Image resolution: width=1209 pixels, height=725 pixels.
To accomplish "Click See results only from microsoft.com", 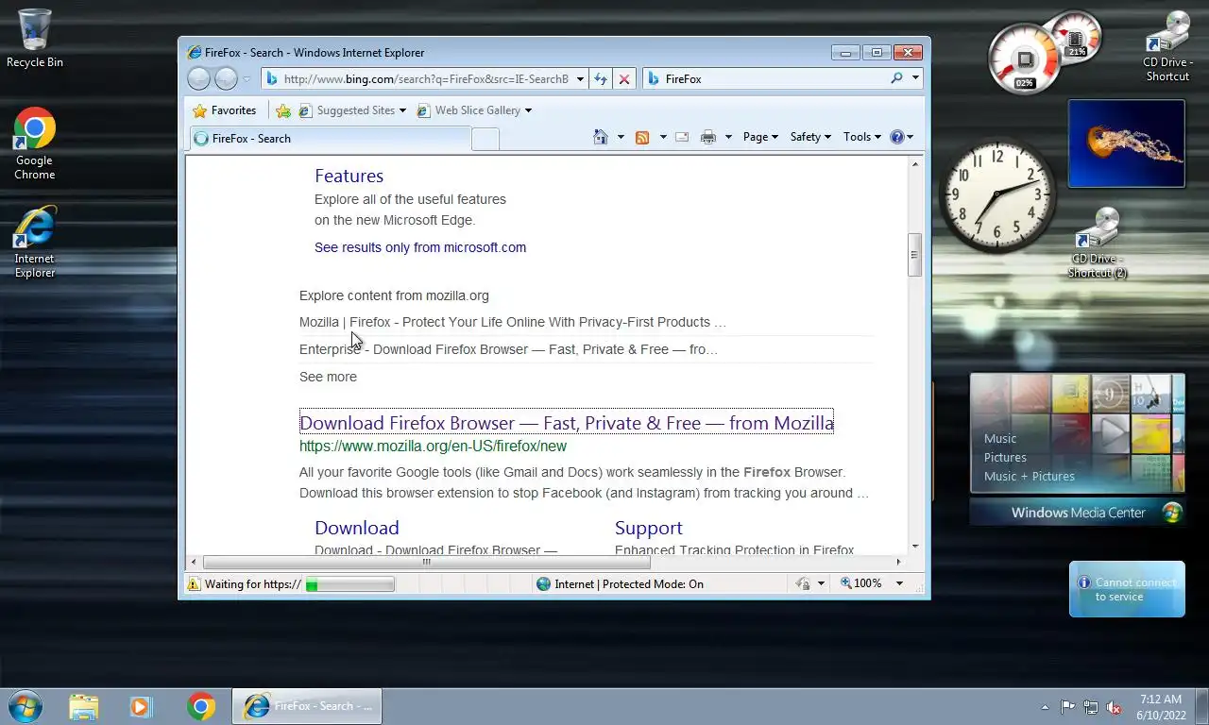I will tap(420, 247).
